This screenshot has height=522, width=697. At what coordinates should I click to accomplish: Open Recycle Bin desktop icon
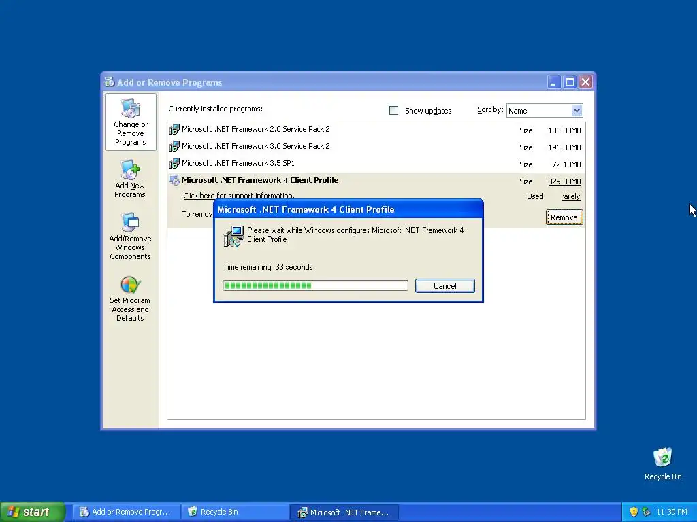pos(662,457)
